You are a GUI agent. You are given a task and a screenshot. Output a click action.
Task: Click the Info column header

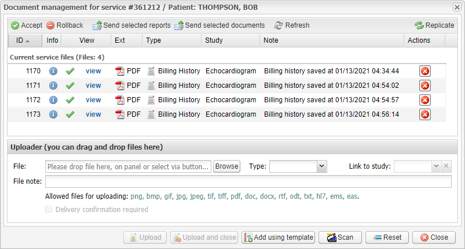pyautogui.click(x=52, y=40)
